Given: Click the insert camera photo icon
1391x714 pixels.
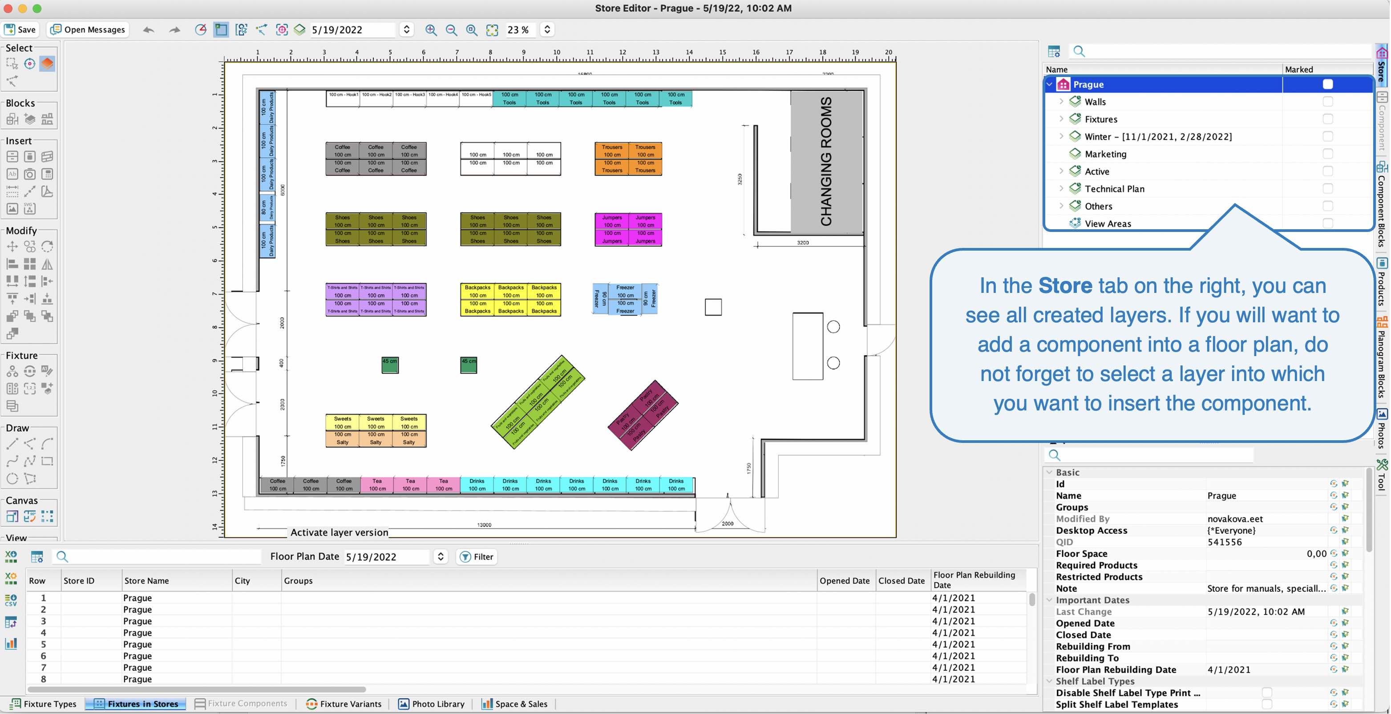Looking at the screenshot, I should [x=30, y=174].
